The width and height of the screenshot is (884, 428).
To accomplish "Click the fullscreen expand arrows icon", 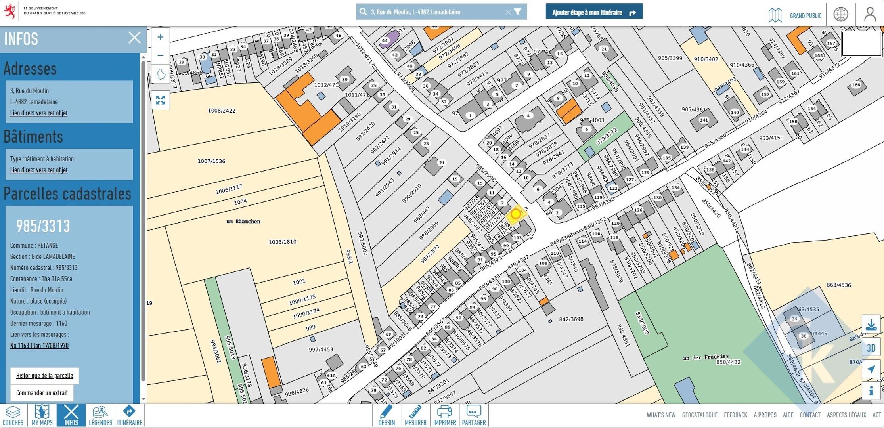I will [x=160, y=100].
